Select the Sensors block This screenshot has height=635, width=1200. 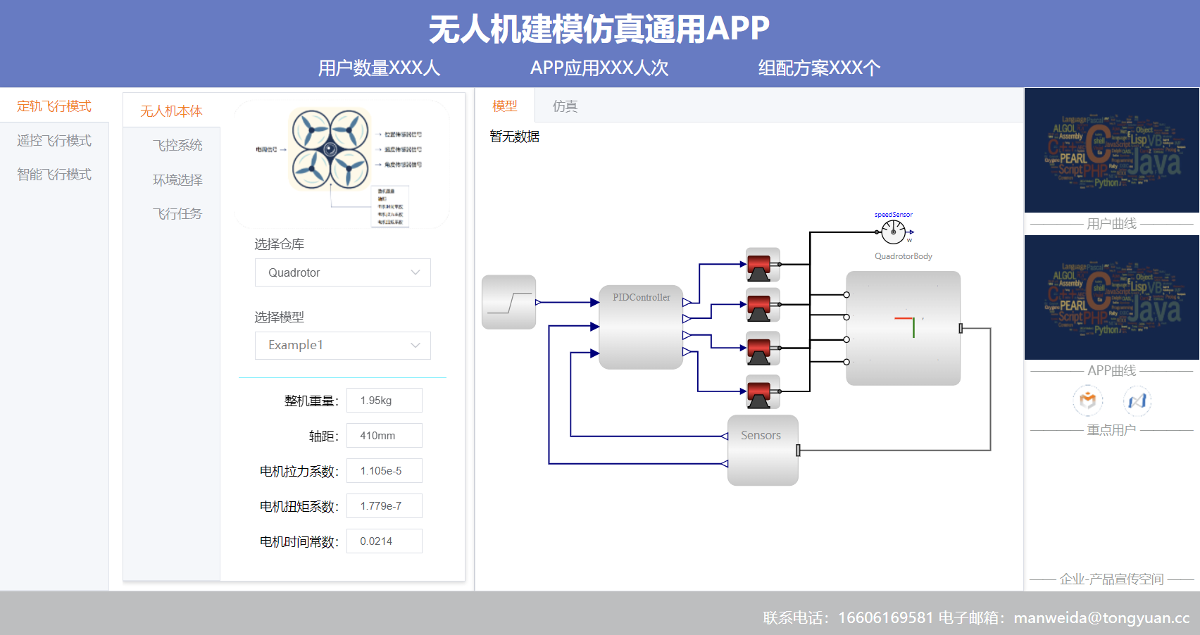(763, 451)
